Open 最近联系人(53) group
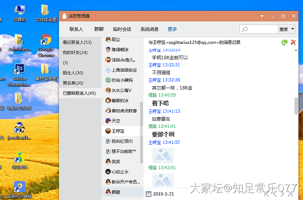 77,42
